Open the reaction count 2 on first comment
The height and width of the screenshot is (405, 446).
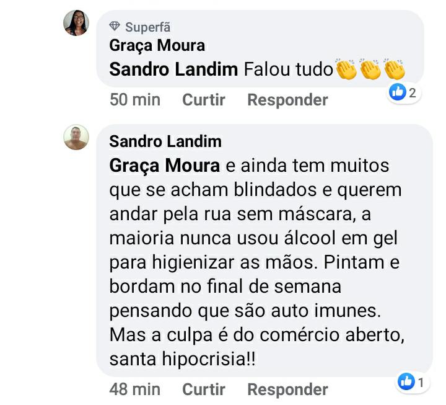tap(413, 93)
